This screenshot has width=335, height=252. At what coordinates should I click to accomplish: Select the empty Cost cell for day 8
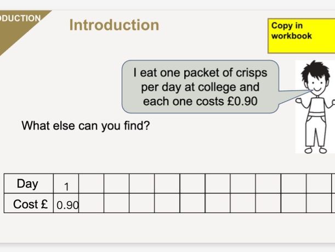pyautogui.click(x=243, y=204)
